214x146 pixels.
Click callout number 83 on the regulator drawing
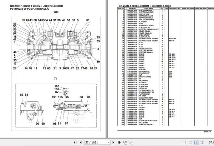pos(22,95)
